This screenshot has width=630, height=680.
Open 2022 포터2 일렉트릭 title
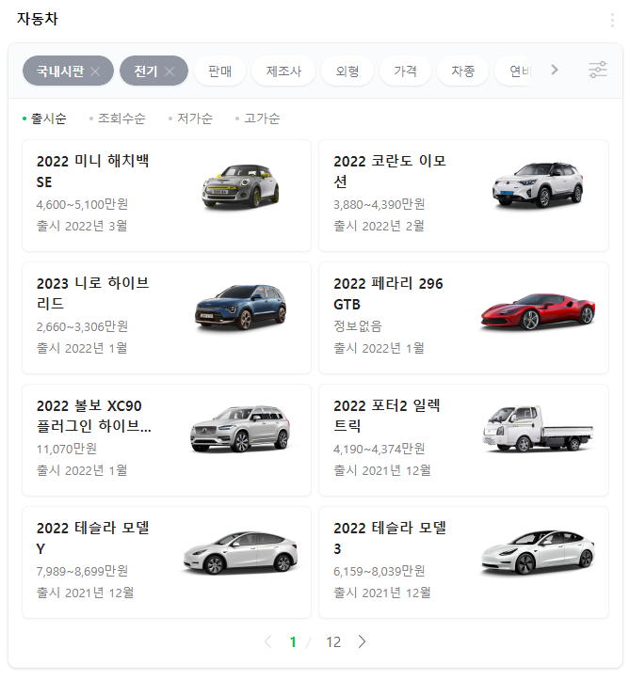pos(386,416)
